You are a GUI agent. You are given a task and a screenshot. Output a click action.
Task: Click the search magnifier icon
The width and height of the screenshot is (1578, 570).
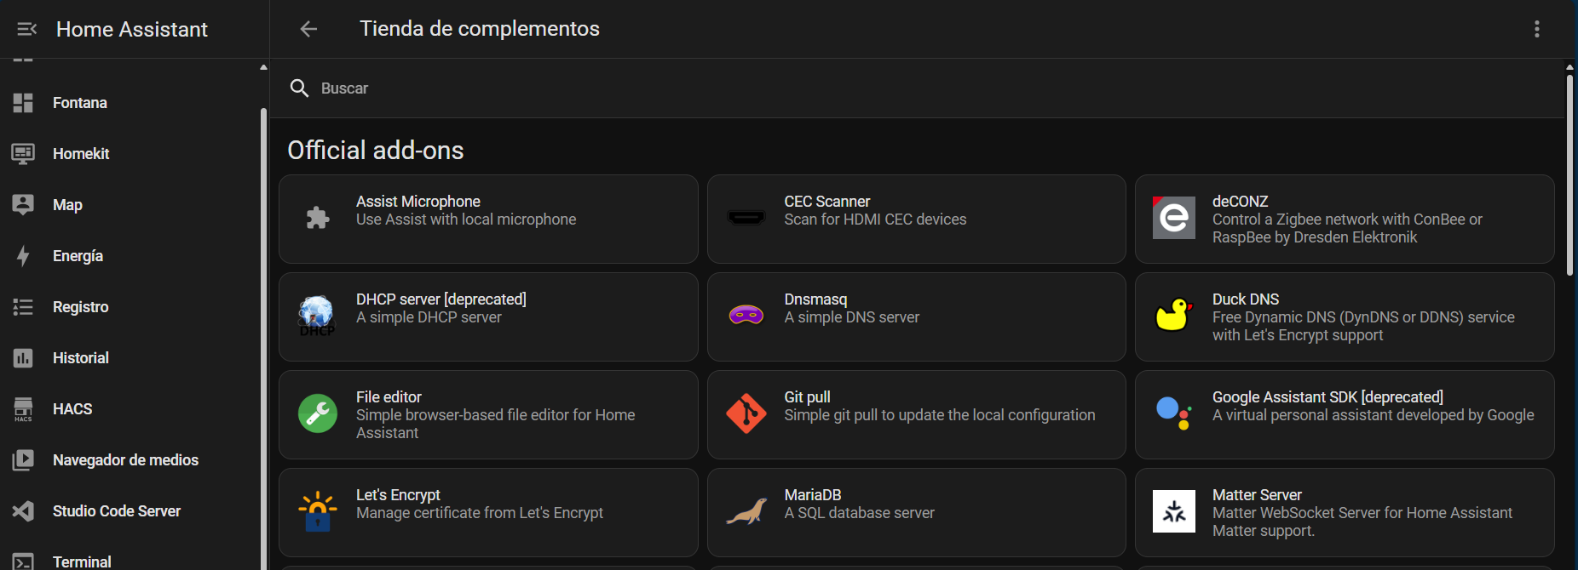[x=299, y=88]
